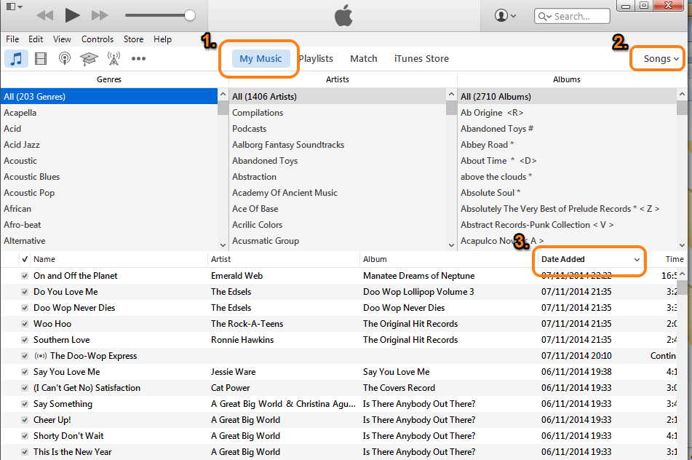692x460 pixels.
Task: Select the Absolute Soul album
Action: click(567, 193)
